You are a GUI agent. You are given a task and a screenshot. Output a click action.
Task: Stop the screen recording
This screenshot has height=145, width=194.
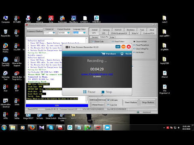[x=107, y=92]
